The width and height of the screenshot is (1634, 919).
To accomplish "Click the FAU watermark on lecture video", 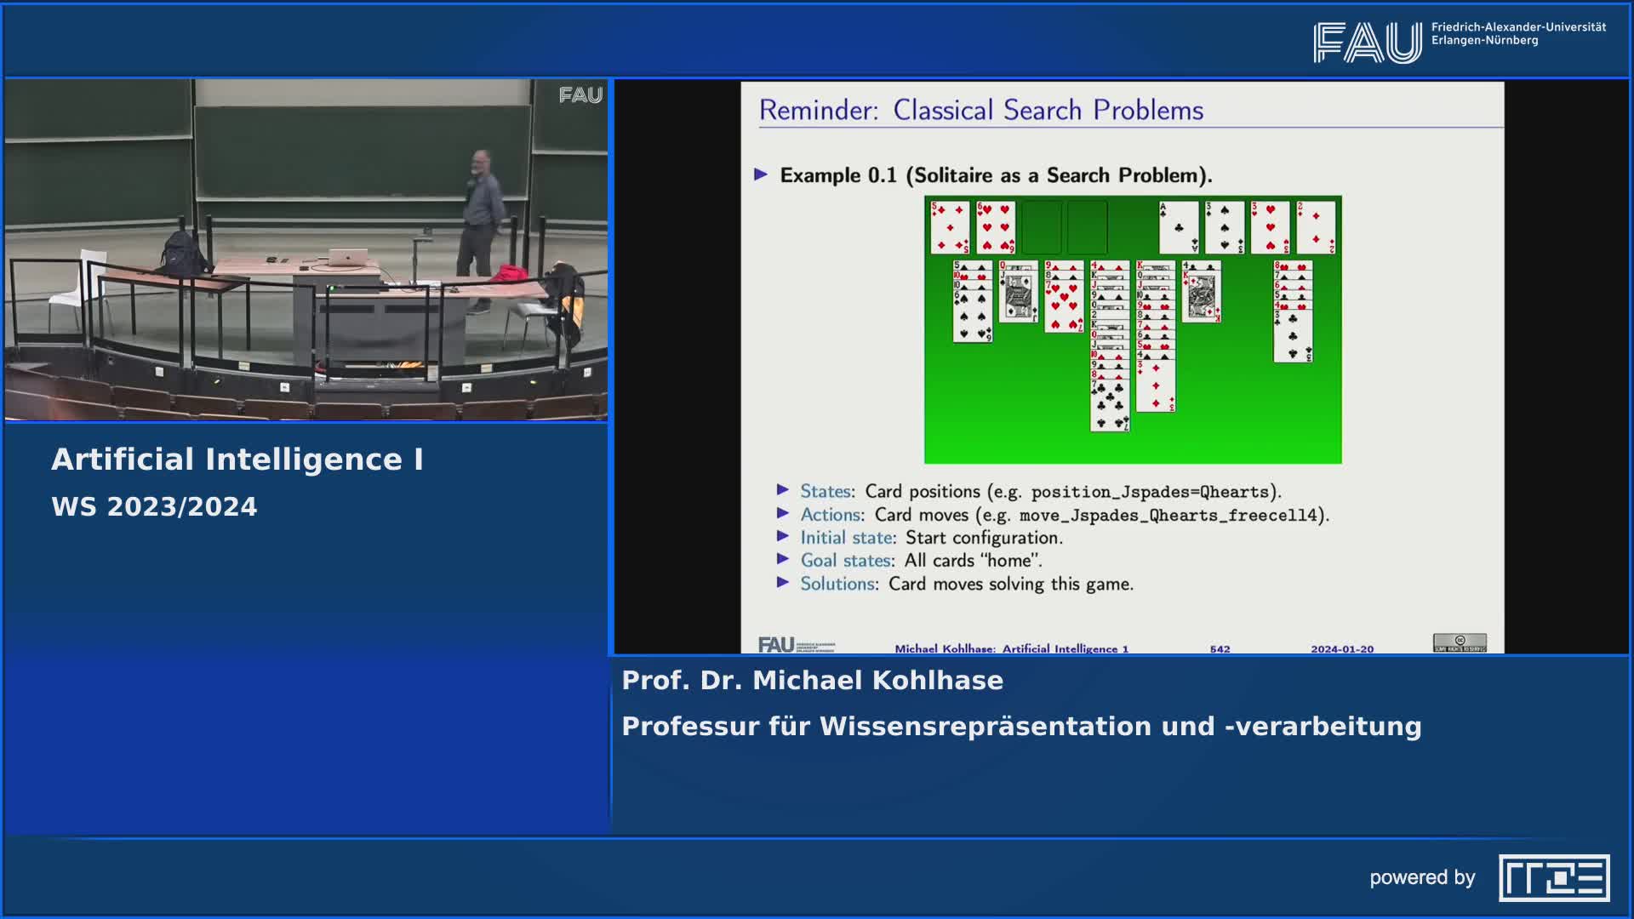I will coord(580,95).
